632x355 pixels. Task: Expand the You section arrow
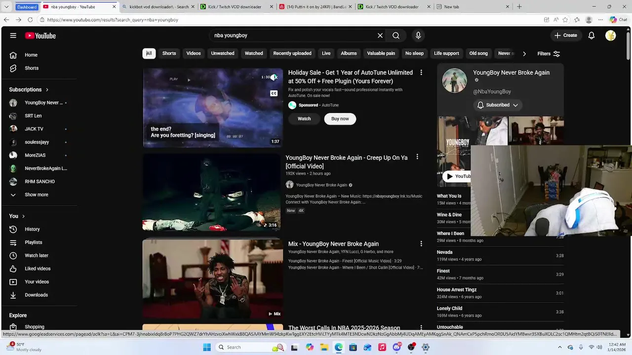(x=23, y=216)
